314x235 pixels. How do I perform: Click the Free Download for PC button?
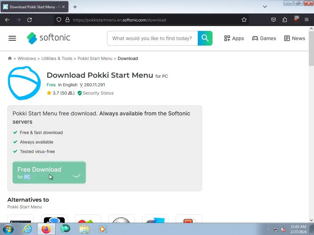tap(49, 173)
